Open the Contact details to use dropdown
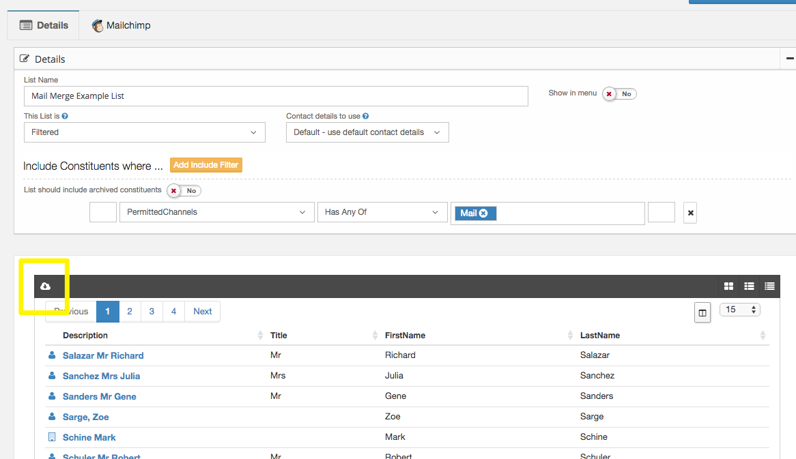Image resolution: width=796 pixels, height=459 pixels. point(367,132)
